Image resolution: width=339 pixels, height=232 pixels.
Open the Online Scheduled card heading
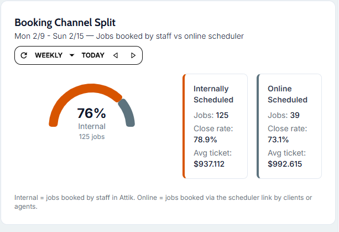(x=288, y=94)
